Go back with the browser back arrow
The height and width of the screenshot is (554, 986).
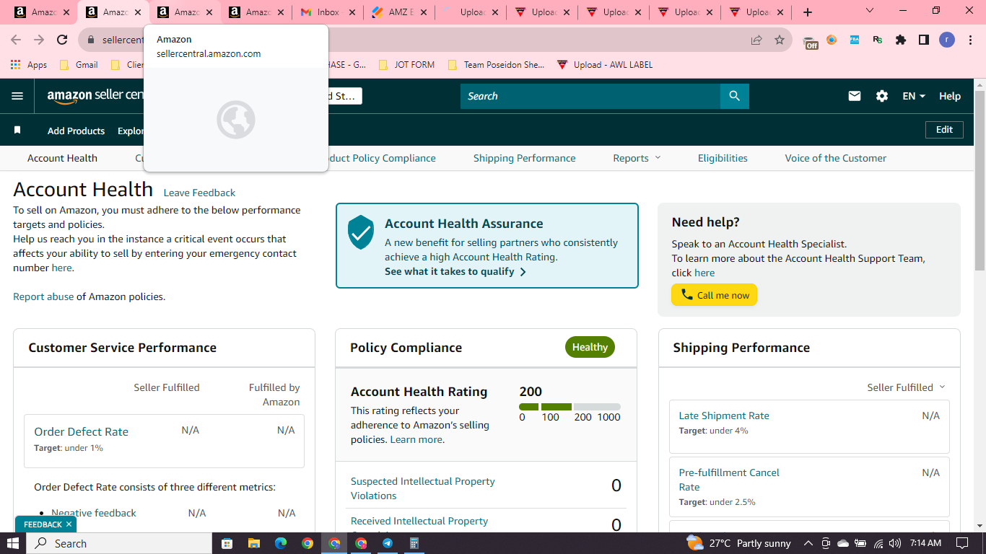tap(16, 40)
